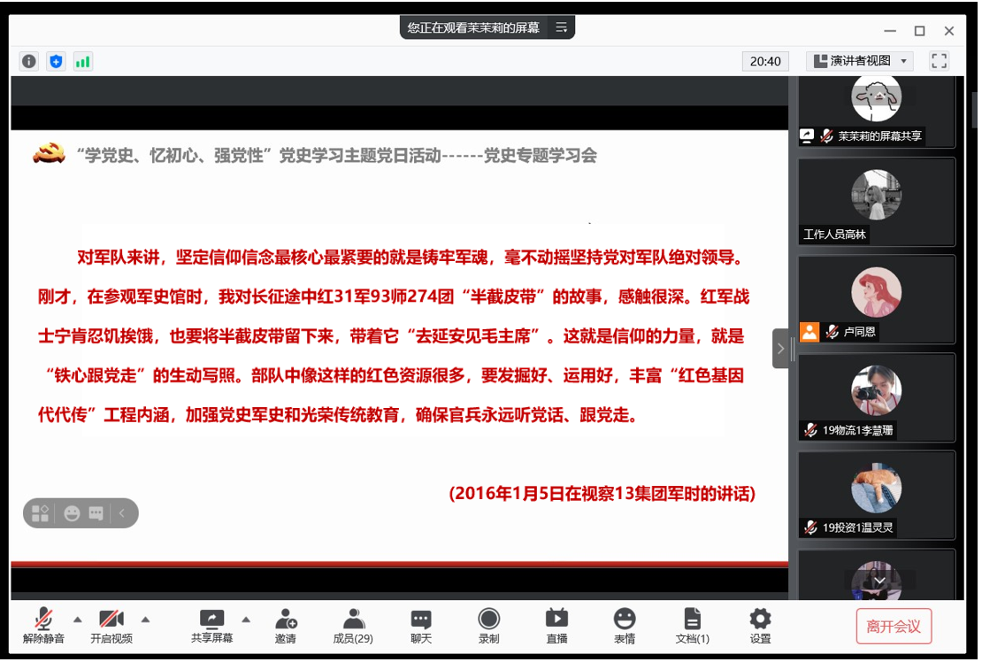
Task: Turn on camera with 开启视频
Action: coord(111,626)
